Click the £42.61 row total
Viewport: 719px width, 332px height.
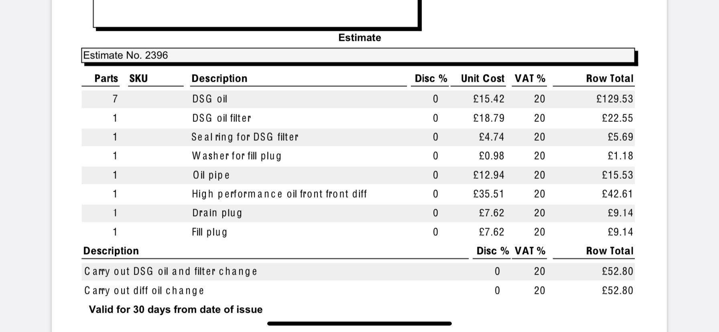[617, 194]
